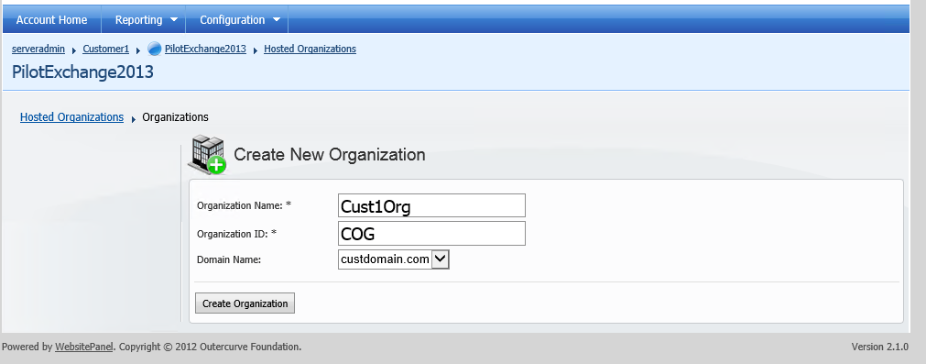Open the Domain Name dropdown showing custdomain.com
Image resolution: width=926 pixels, height=364 pixels.
pos(394,259)
